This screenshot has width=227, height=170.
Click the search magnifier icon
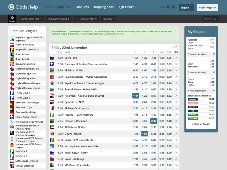(215, 19)
